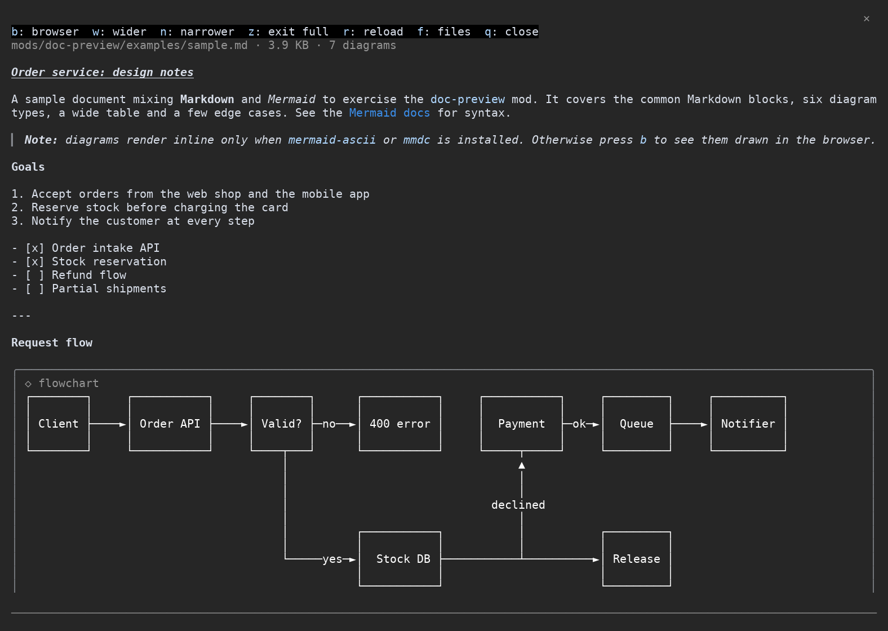The height and width of the screenshot is (631, 888).
Task: Open the doc-preview link
Action: tap(468, 99)
